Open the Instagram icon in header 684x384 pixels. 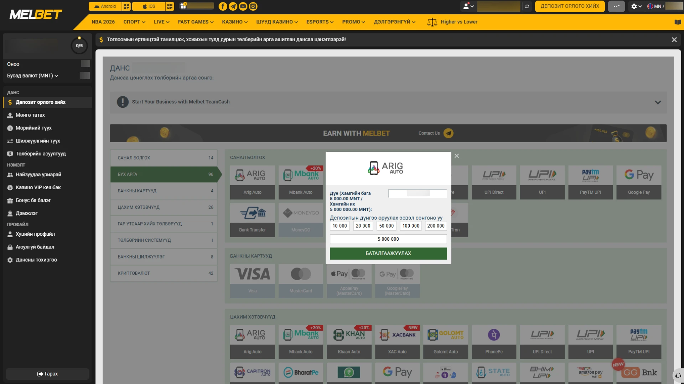(253, 6)
